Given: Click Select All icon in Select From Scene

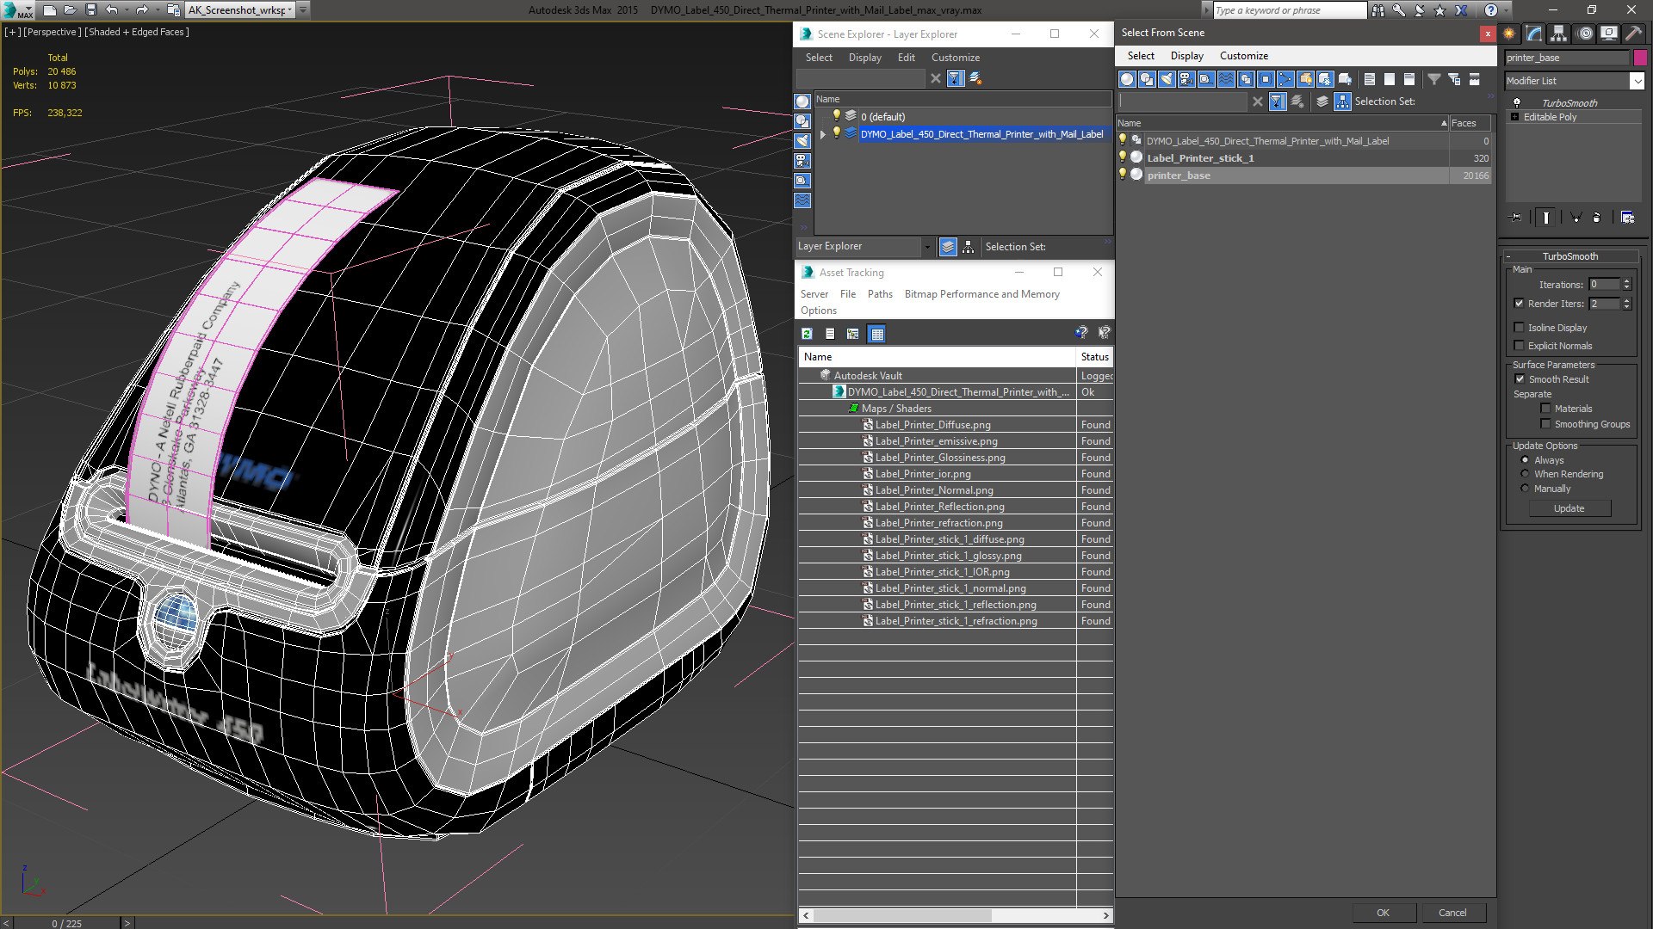Looking at the screenshot, I should coord(1370,79).
